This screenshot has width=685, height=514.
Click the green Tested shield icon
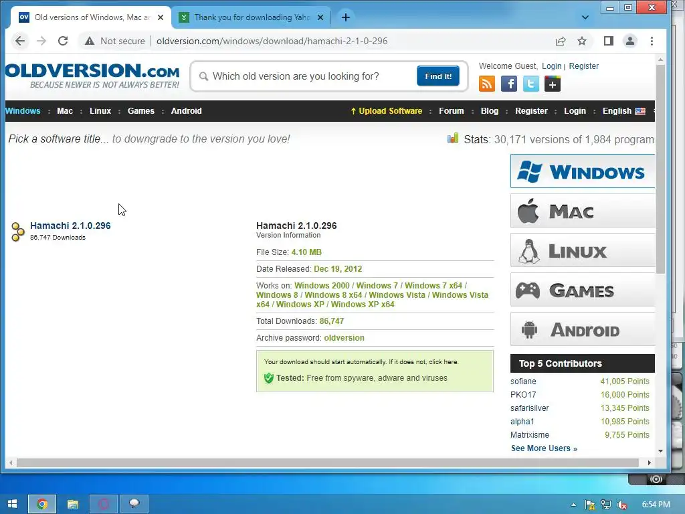(x=269, y=378)
